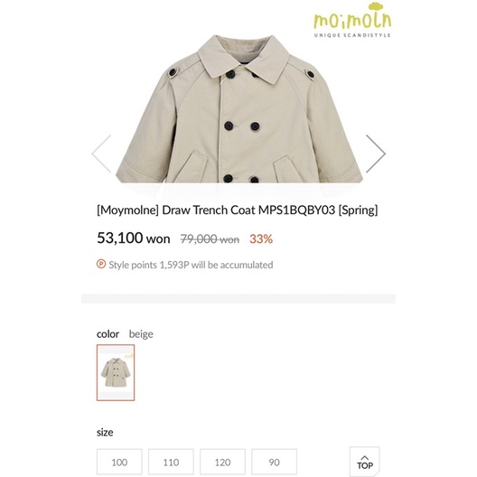Select size 110
The width and height of the screenshot is (477, 477).
click(171, 463)
